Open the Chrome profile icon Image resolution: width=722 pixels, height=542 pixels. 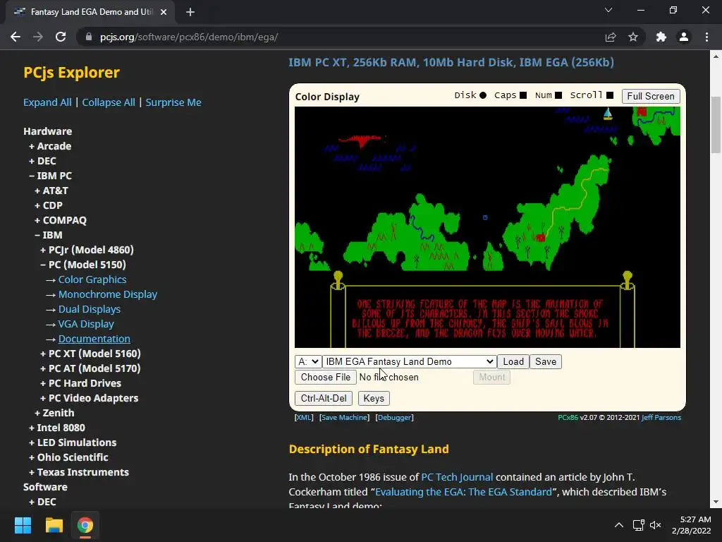[x=684, y=37]
